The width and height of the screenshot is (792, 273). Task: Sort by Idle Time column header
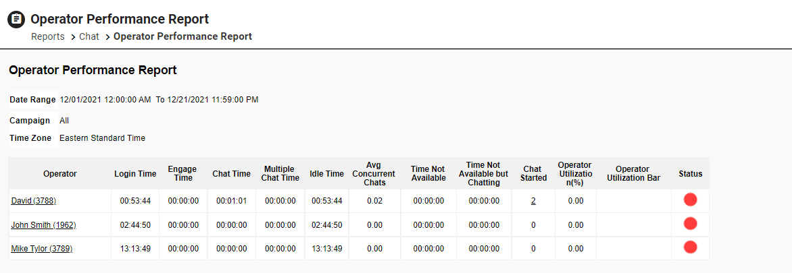point(327,174)
